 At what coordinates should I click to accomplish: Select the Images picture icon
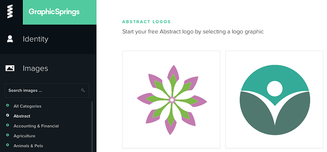point(10,68)
